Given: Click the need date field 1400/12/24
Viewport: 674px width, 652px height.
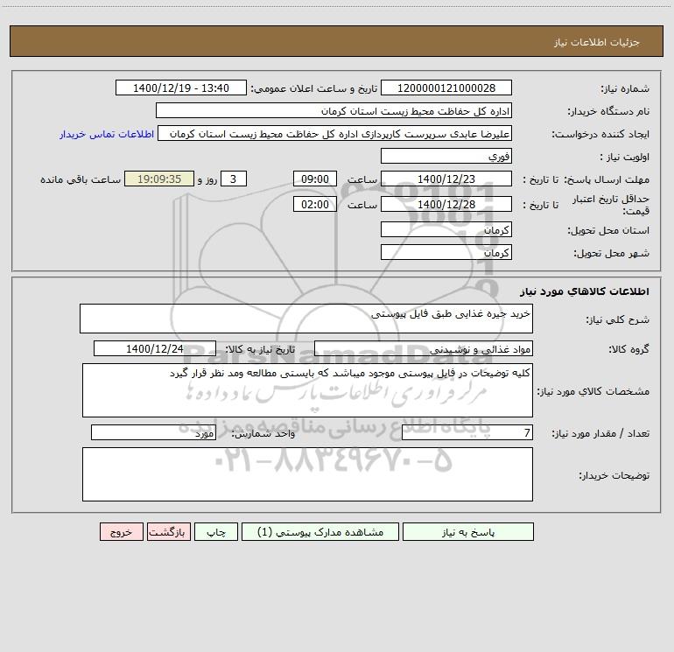Looking at the screenshot, I should (x=155, y=348).
